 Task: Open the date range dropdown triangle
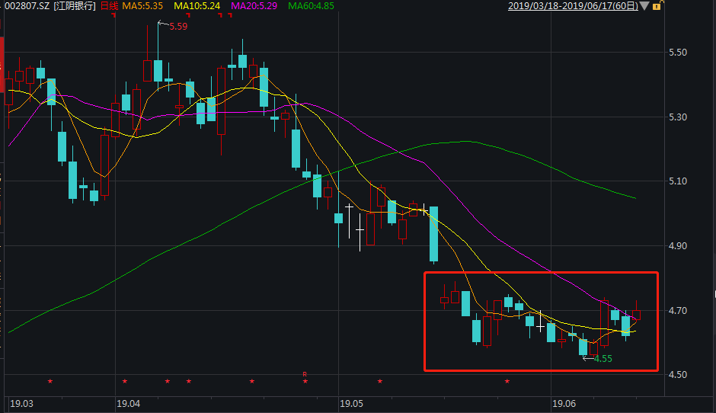[x=644, y=6]
